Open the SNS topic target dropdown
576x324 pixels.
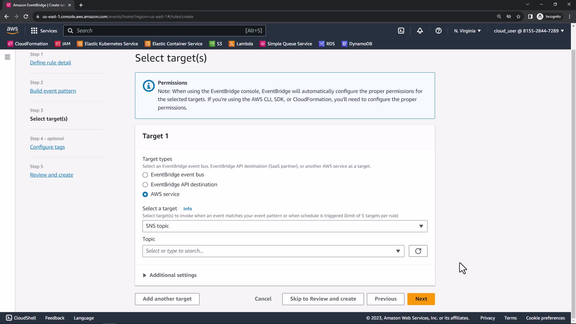[x=284, y=226]
